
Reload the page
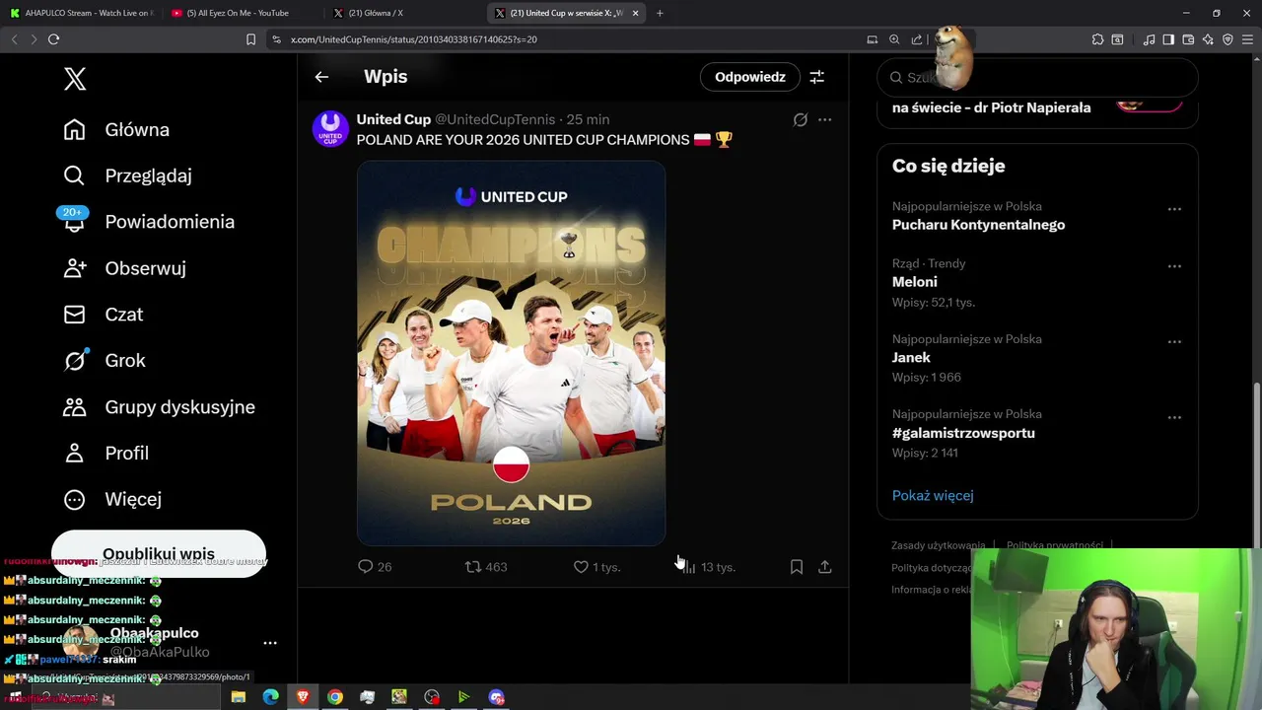[53, 39]
